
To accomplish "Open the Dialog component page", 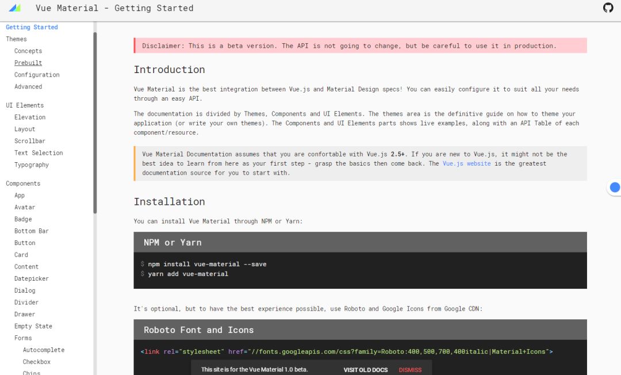I will 25,290.
